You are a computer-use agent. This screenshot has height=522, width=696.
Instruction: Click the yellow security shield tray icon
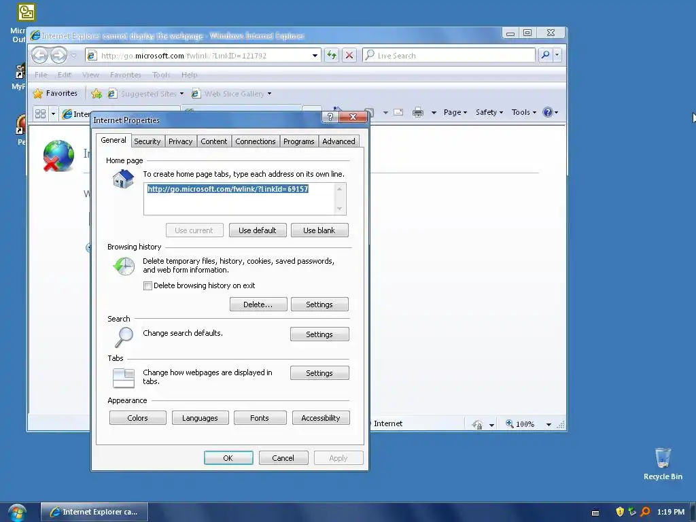coord(620,512)
